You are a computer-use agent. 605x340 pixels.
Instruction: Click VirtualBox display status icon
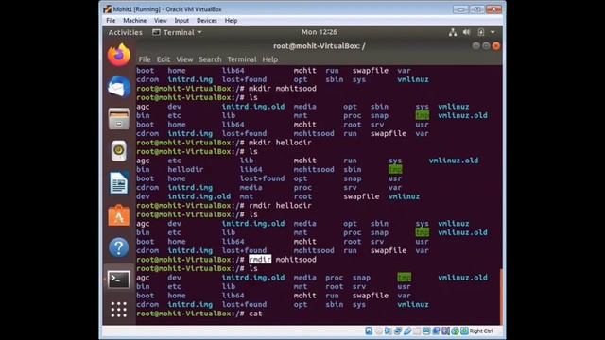pyautogui.click(x=426, y=331)
